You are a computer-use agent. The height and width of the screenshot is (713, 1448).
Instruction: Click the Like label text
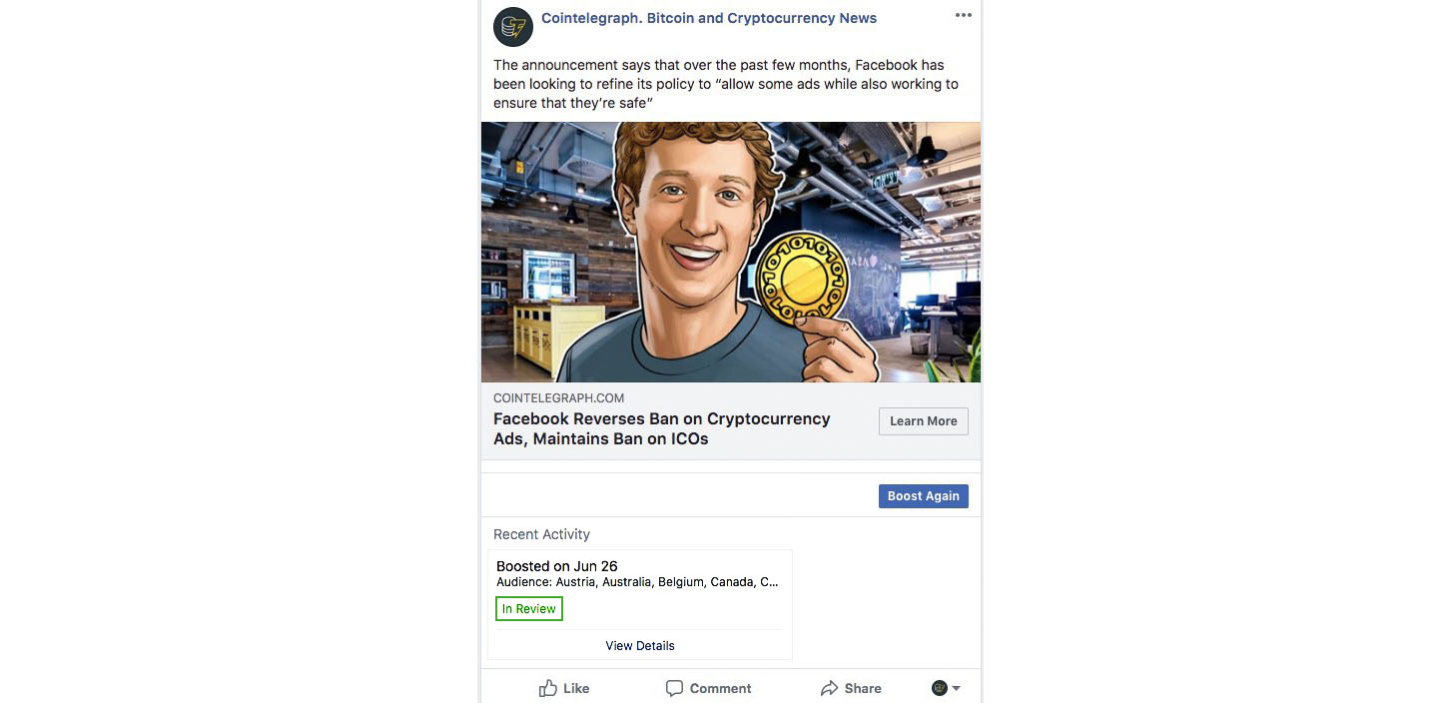(x=576, y=688)
